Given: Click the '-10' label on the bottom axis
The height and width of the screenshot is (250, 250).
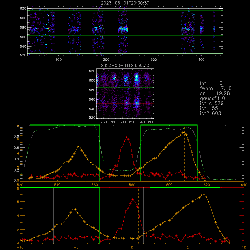Looking at the screenshot, I should point(20,247).
